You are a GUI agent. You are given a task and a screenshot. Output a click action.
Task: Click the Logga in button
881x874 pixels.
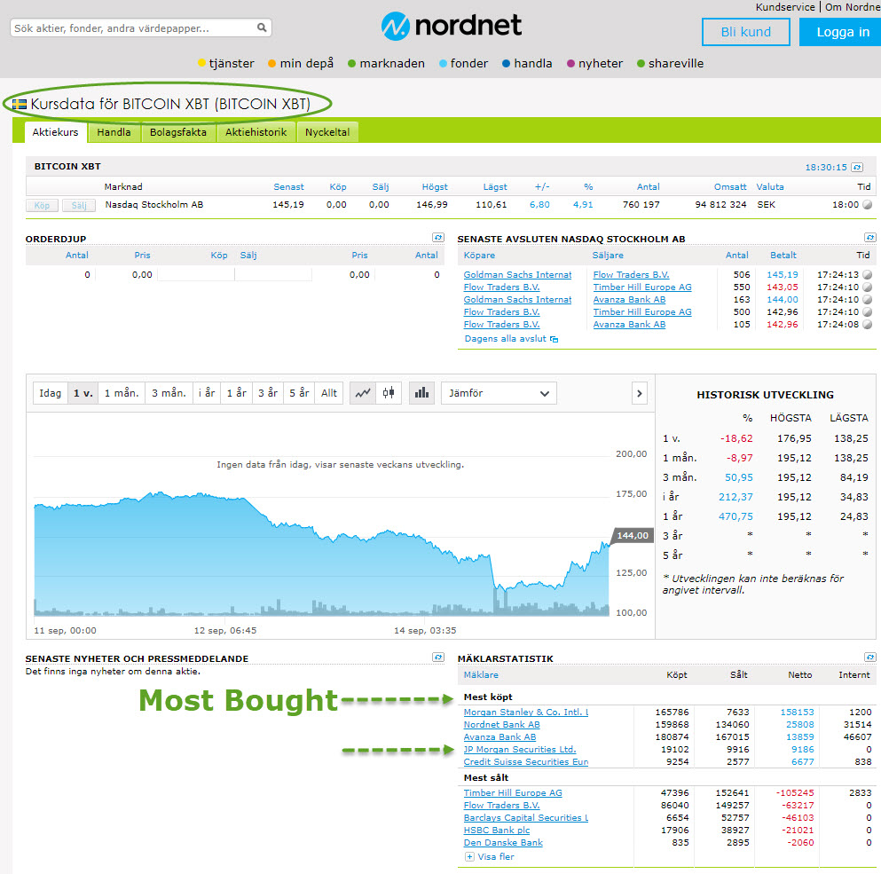[840, 32]
